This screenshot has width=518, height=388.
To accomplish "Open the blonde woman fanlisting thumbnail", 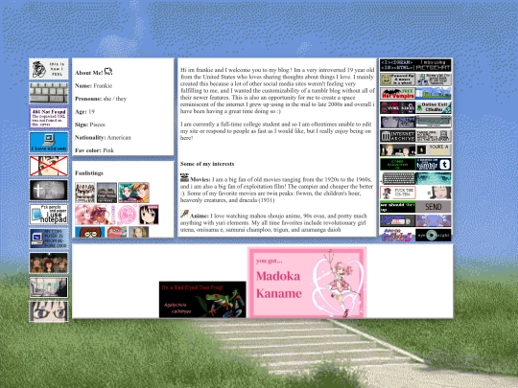I will [x=139, y=232].
